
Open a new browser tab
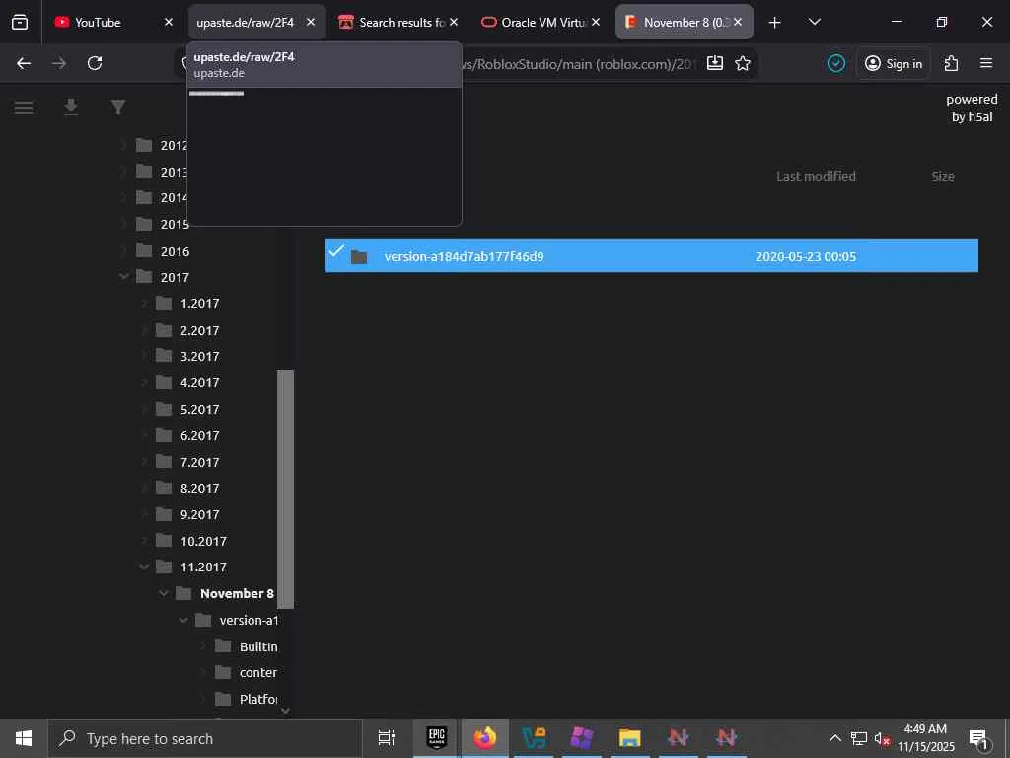775,23
